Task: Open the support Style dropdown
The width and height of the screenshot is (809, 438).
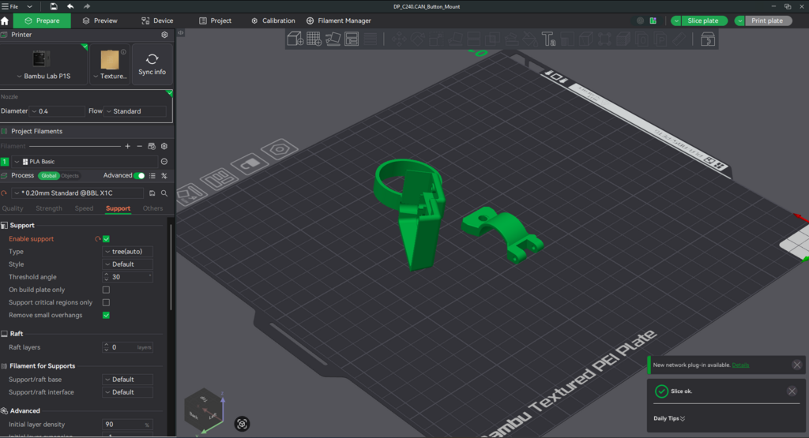Action: (127, 264)
